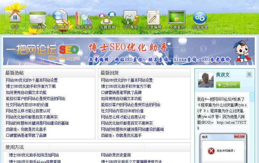Close the 错误 dialog with red X
Viewport: 259px width, 163px height.
click(239, 136)
